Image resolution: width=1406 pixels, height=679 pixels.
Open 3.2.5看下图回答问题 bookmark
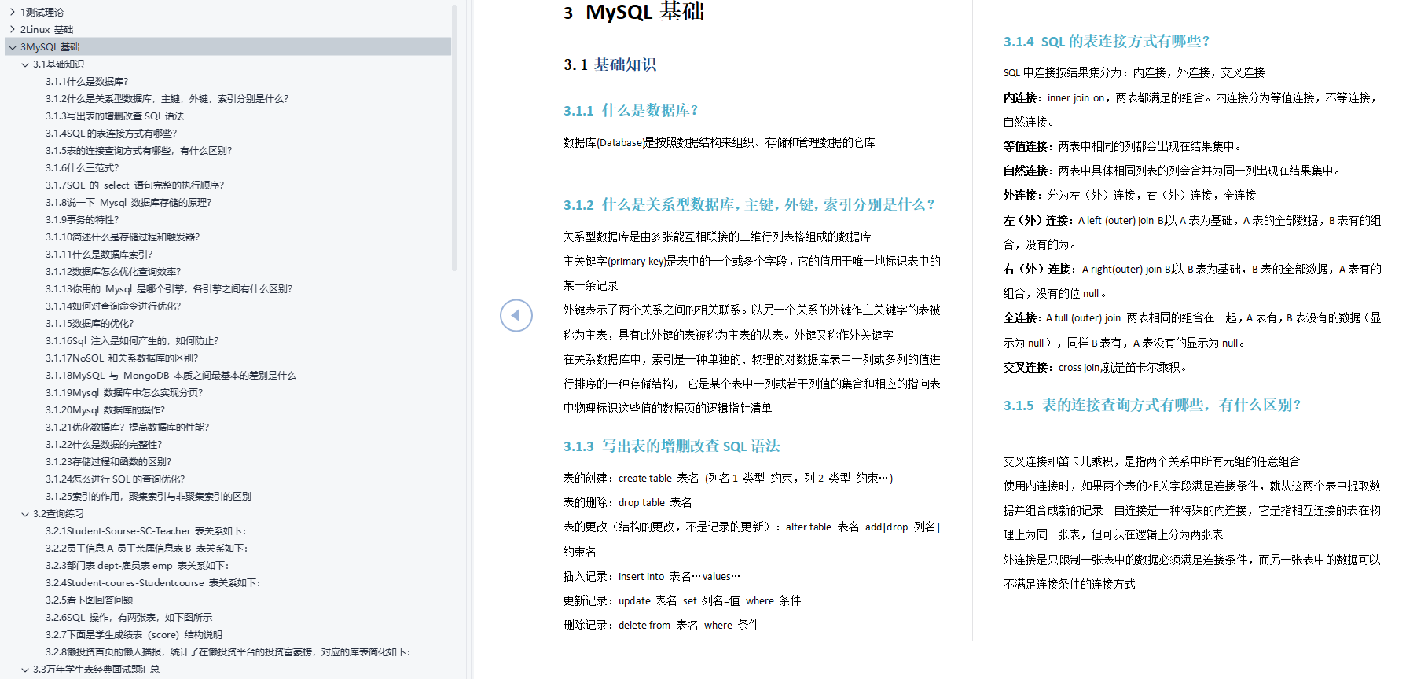90,600
